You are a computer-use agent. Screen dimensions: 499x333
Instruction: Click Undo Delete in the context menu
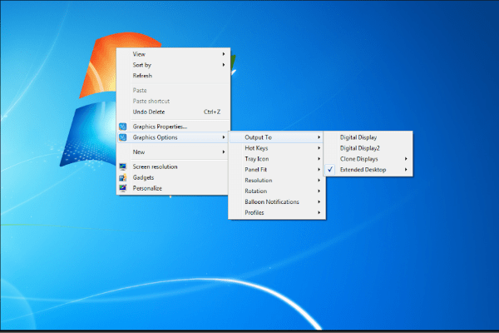click(150, 112)
